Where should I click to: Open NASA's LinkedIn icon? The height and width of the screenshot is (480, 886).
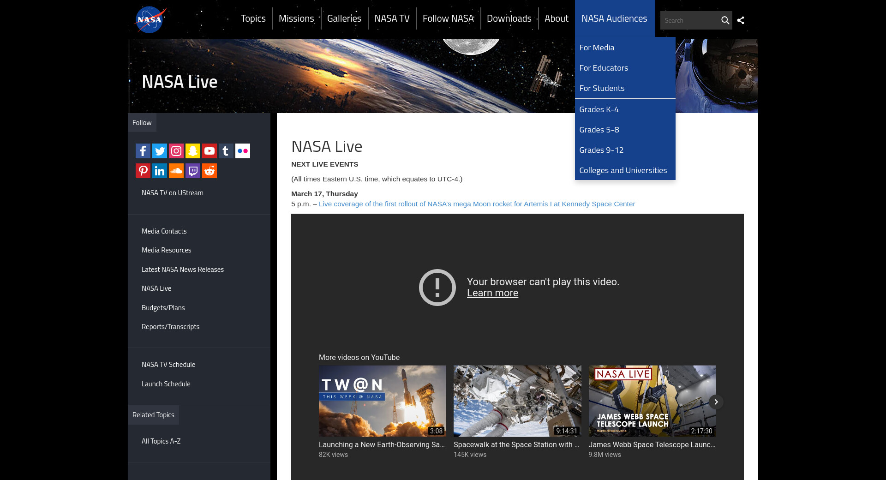tap(160, 171)
